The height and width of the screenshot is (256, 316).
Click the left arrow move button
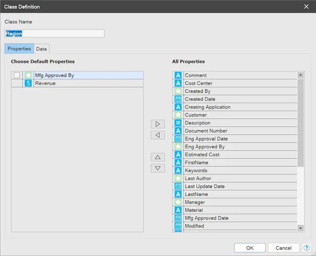coord(158,135)
